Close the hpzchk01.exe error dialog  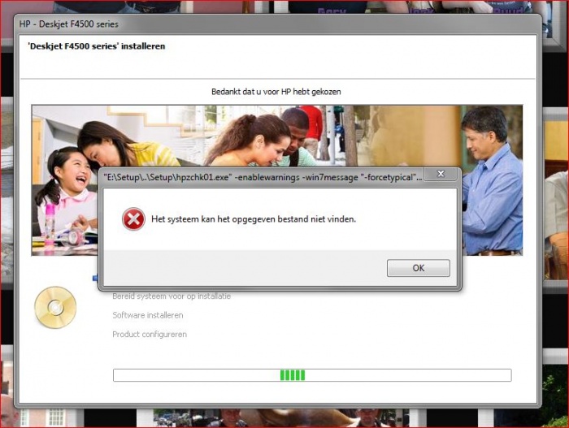(441, 174)
